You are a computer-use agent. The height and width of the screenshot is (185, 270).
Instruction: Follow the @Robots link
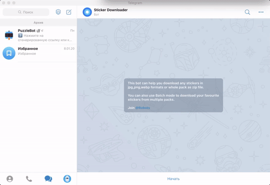tap(143, 108)
